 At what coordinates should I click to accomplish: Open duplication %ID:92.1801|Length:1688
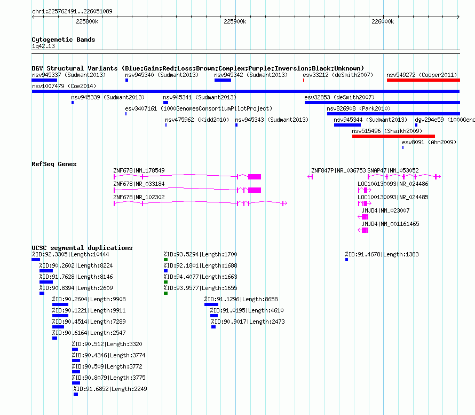pyautogui.click(x=201, y=265)
